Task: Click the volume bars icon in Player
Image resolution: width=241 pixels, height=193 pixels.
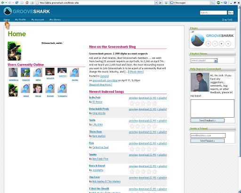Action: (192, 32)
